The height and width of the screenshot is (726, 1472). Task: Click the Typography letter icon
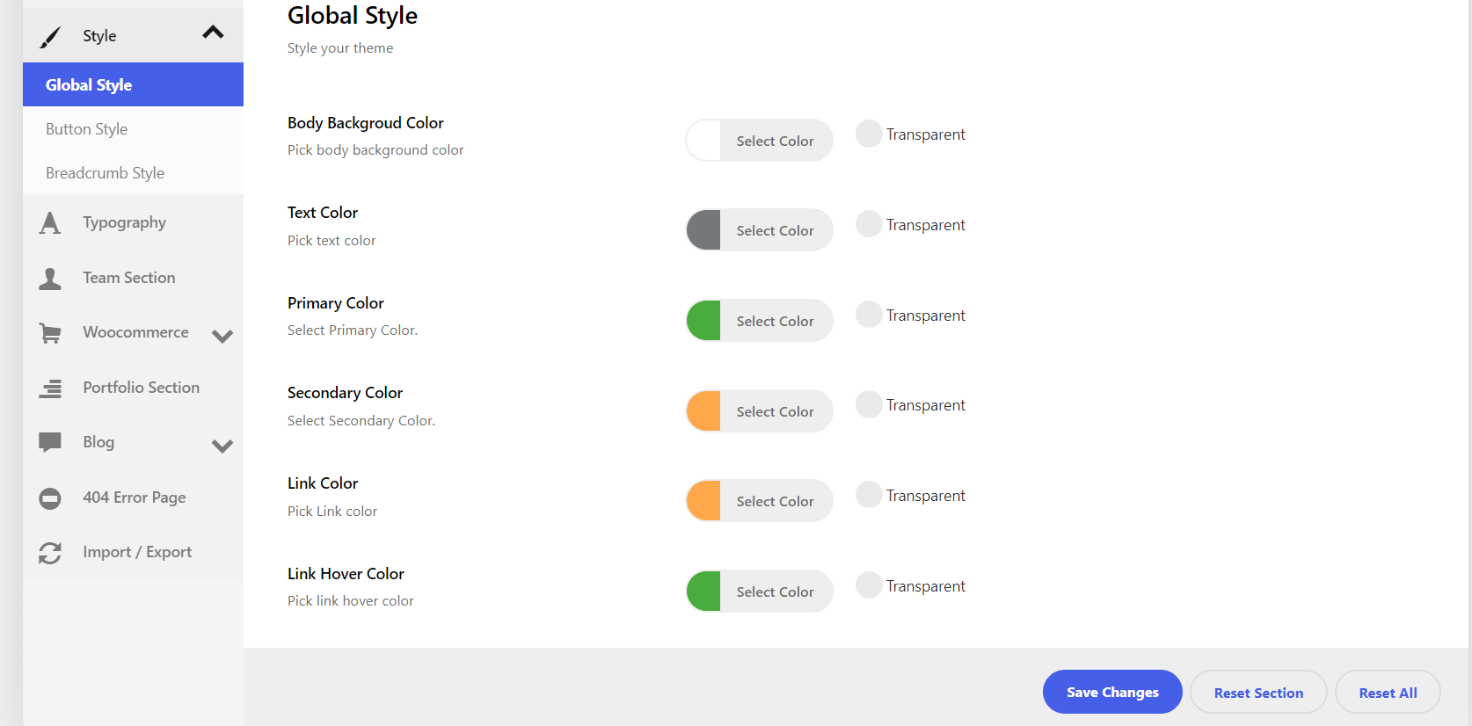pyautogui.click(x=50, y=222)
